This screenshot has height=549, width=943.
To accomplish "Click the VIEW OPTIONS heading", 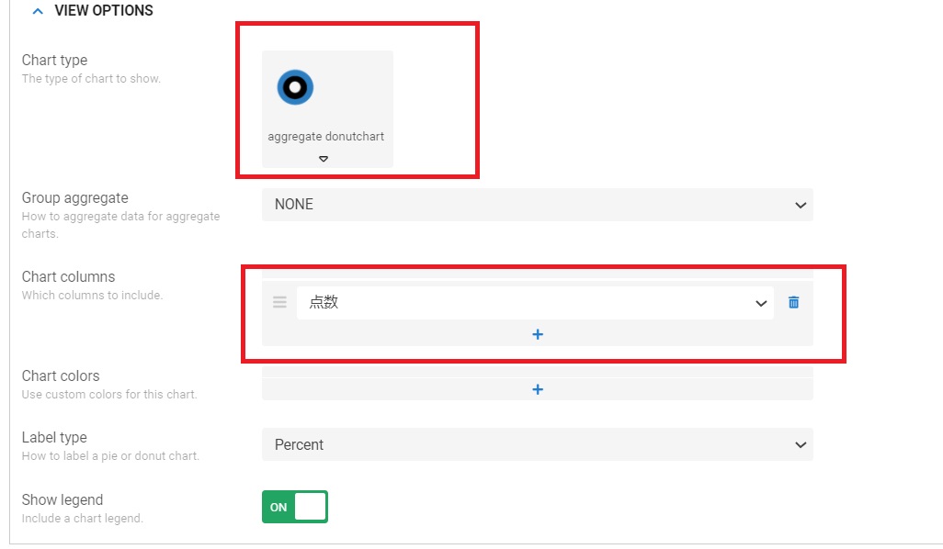I will click(104, 11).
